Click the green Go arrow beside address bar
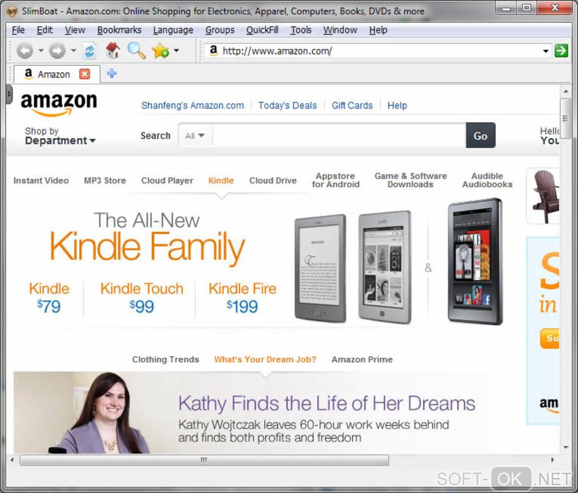 tap(561, 50)
